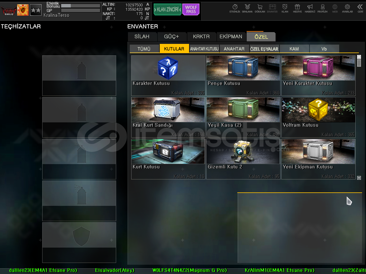
Task: Click ticker entry Elsalvador(Ateş)
Action: pyautogui.click(x=115, y=270)
